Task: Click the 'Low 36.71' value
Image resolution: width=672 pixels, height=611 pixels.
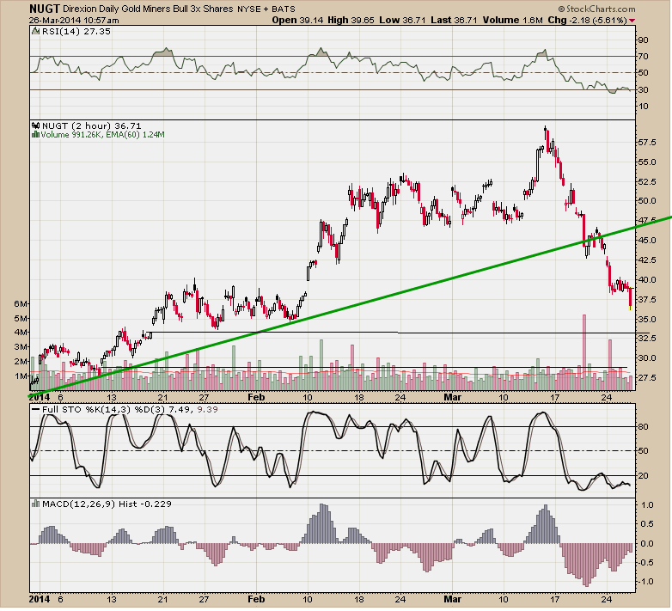Action: point(402,20)
